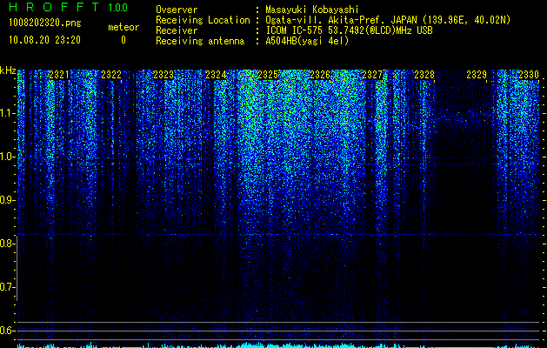547x348 pixels.
Task: Click the 2324 time marker
Action: (x=216, y=74)
